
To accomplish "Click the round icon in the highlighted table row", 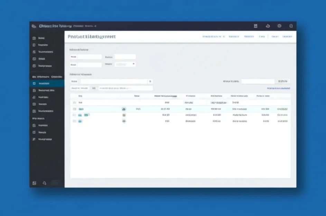I will pyautogui.click(x=124, y=109).
